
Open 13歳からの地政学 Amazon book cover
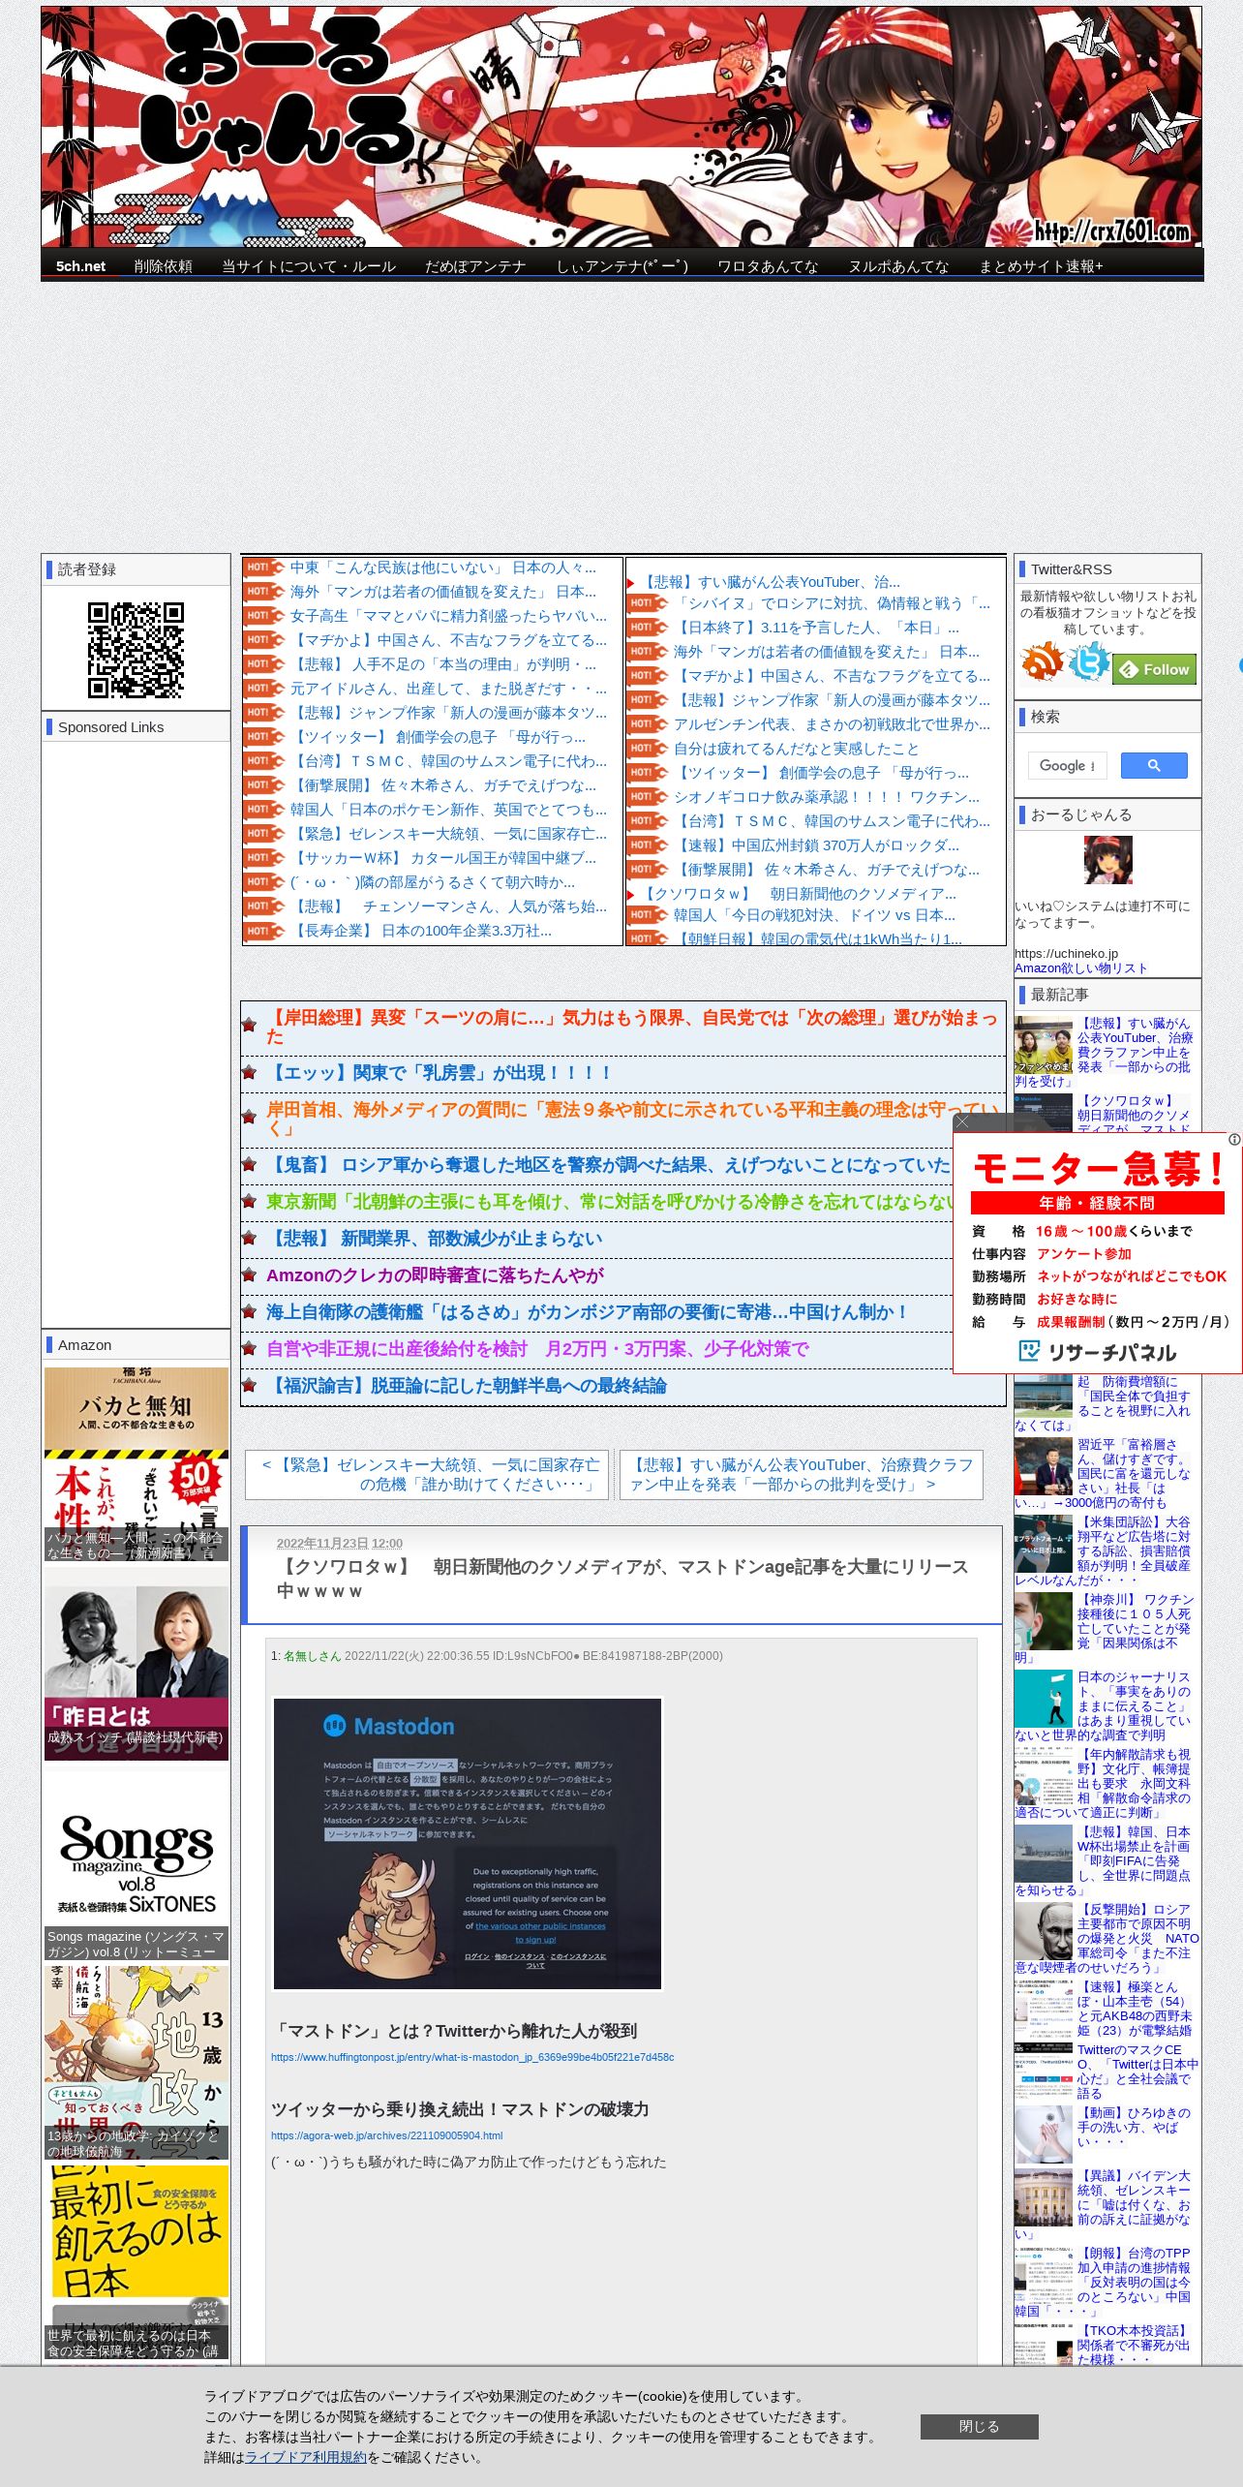pos(136,2063)
